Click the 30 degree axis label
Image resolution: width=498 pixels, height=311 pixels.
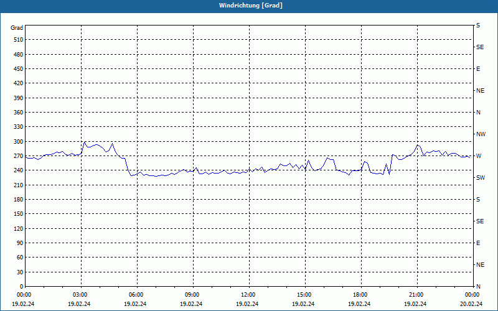point(20,272)
